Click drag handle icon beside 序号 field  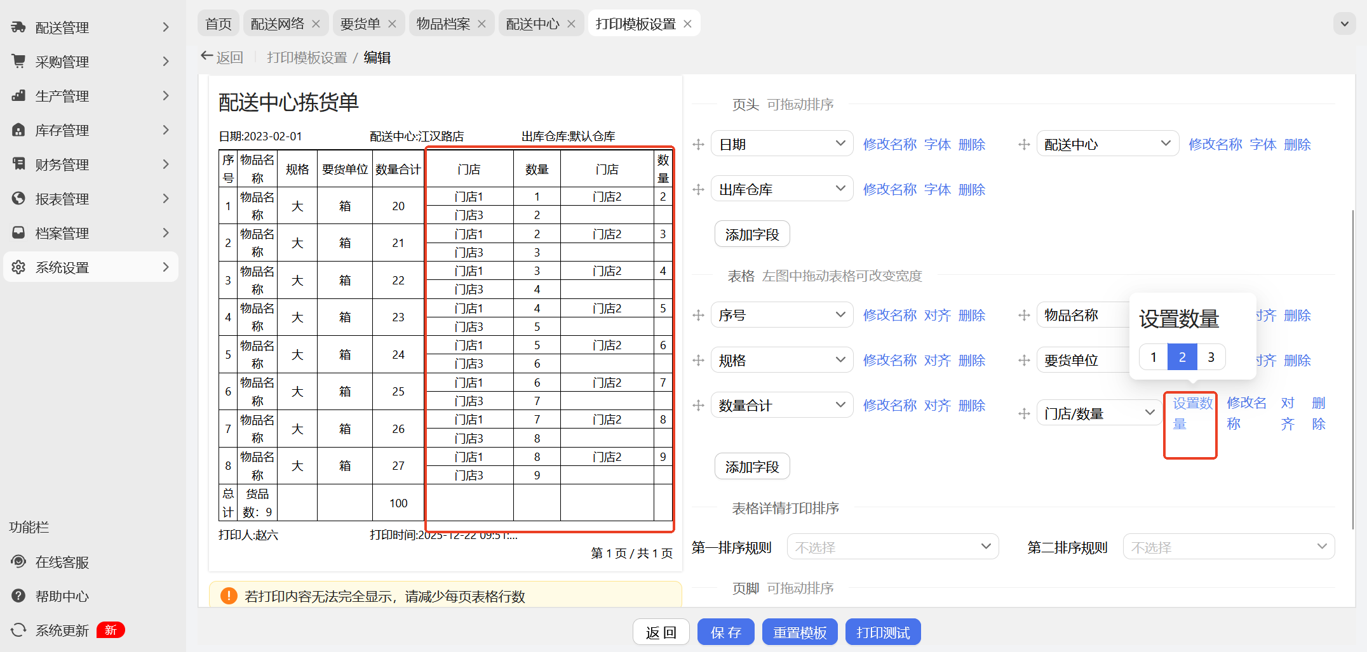[699, 316]
